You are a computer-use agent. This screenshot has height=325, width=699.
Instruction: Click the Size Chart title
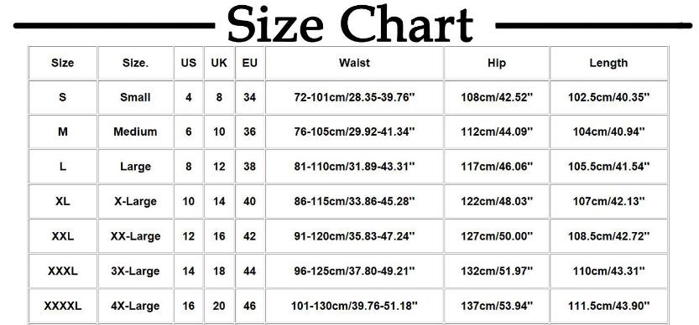coord(350,25)
